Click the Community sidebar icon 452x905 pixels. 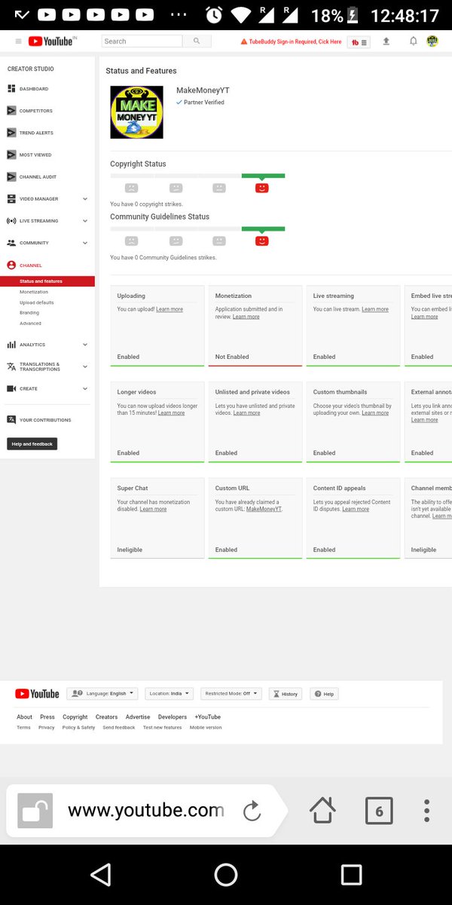pos(11,243)
